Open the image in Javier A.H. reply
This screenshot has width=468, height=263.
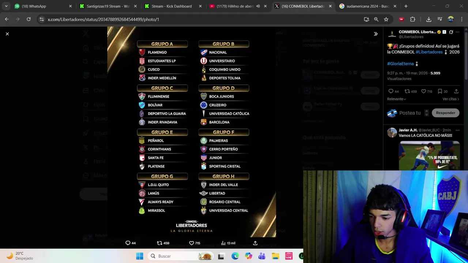point(429,156)
